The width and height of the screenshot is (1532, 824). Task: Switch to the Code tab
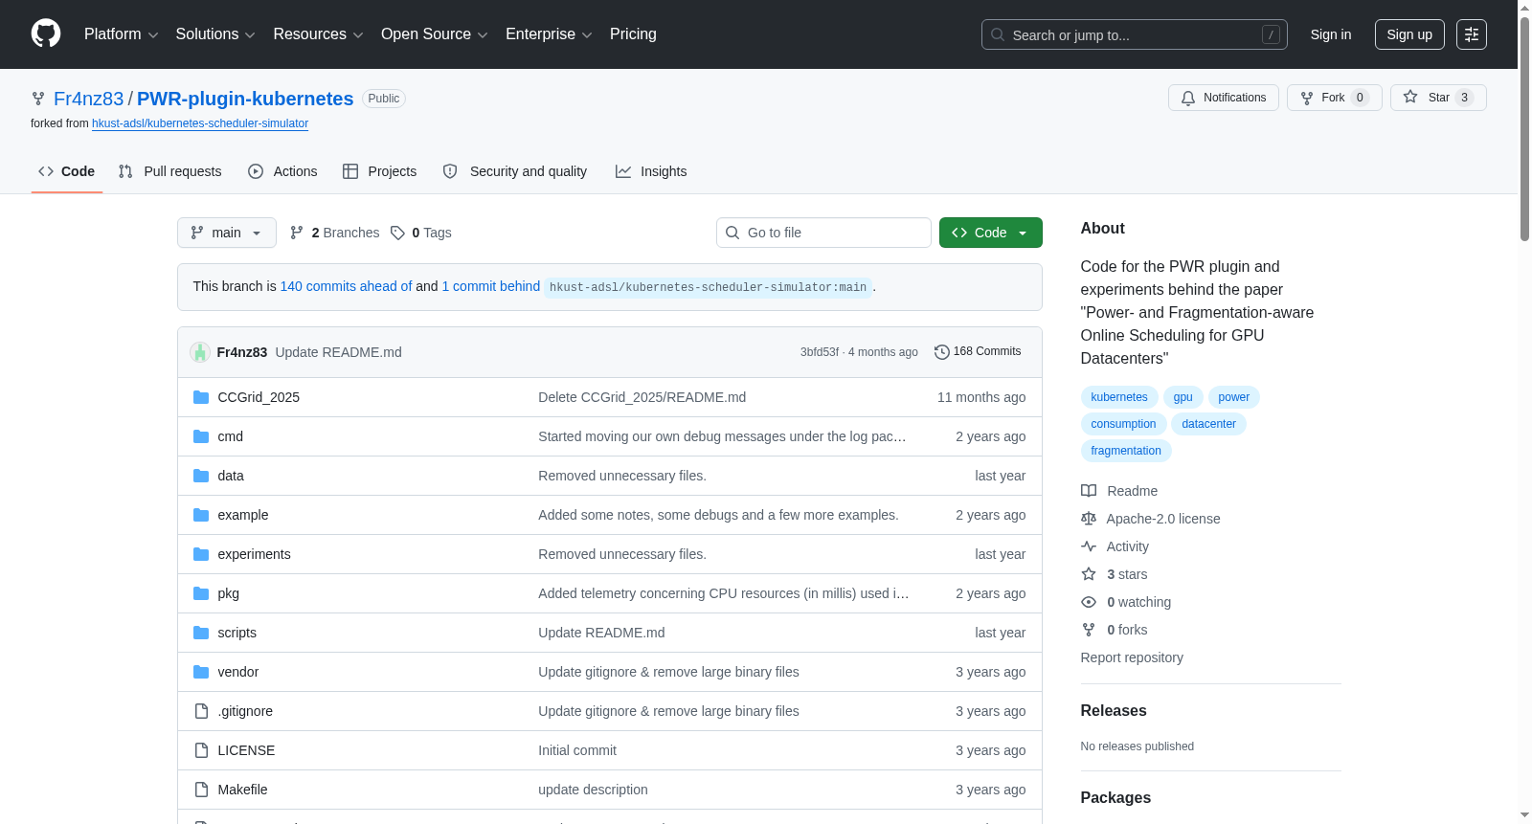tap(67, 171)
